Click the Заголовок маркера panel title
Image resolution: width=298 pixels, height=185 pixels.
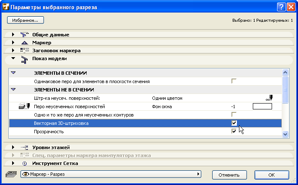(57, 51)
